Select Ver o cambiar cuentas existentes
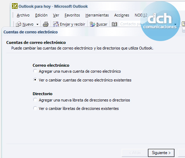The image size is (185, 158). point(35,80)
